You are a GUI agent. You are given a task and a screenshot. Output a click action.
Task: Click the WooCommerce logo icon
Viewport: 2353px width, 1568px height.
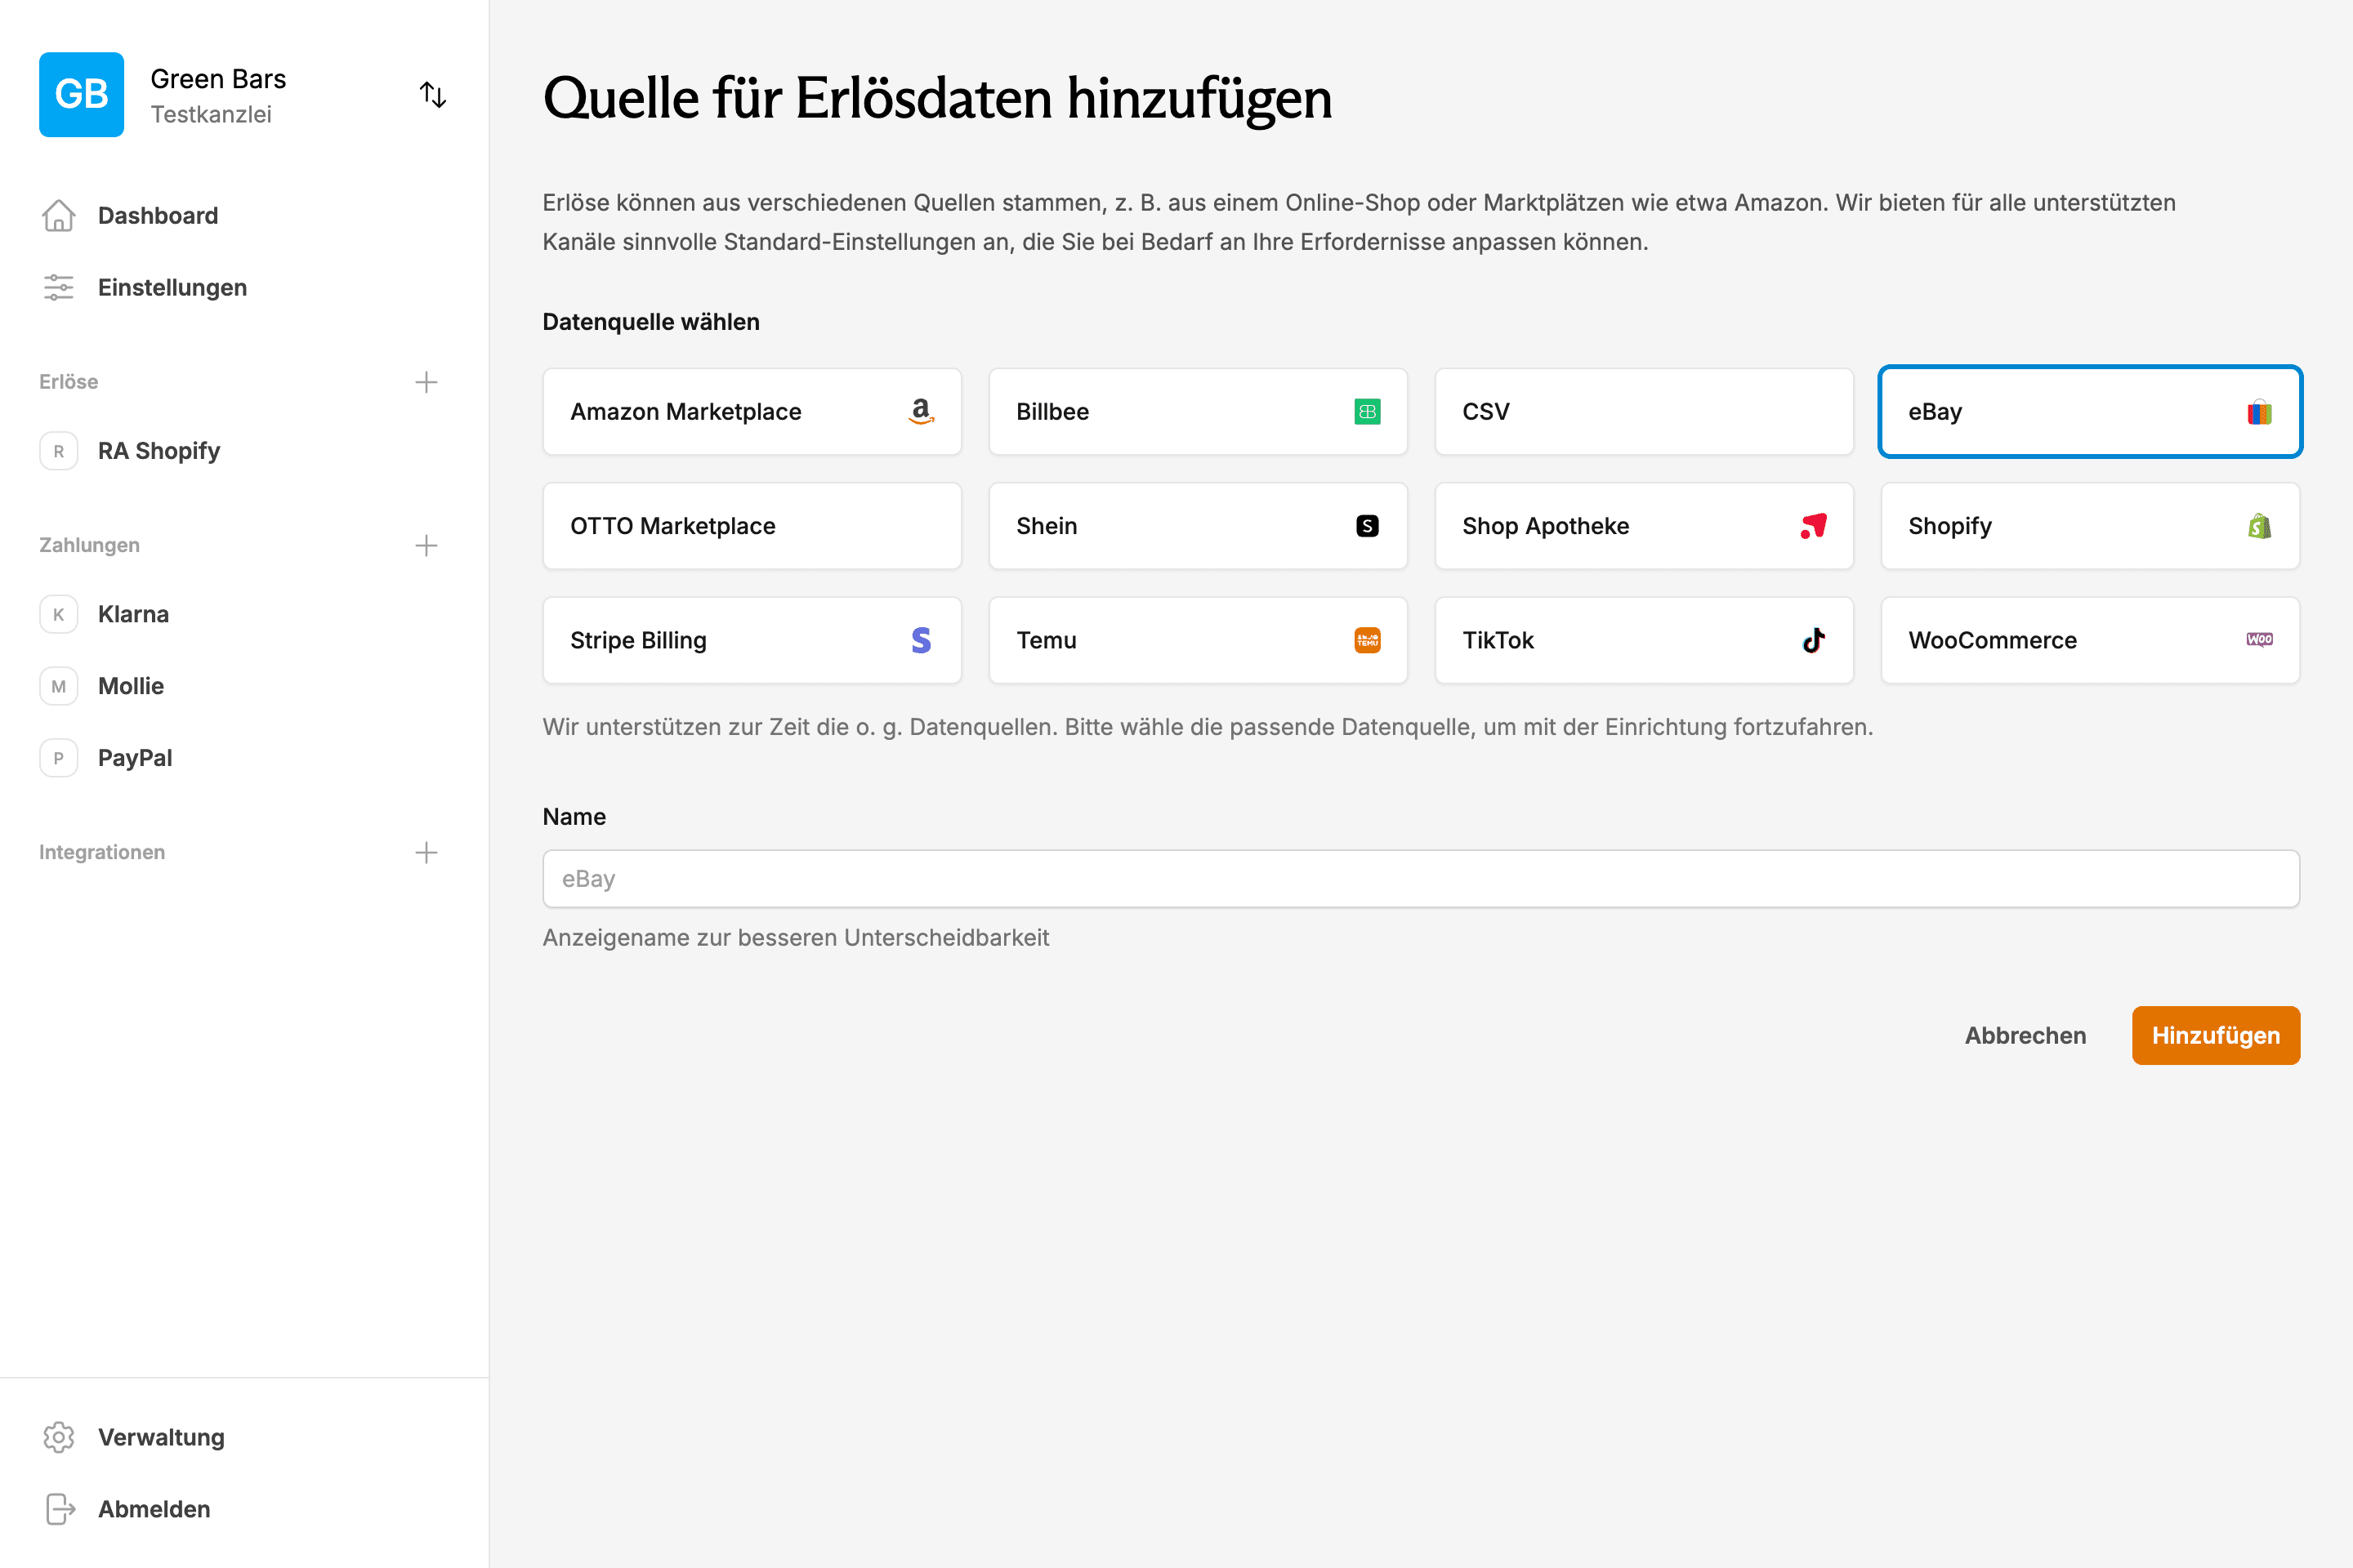(x=2260, y=640)
